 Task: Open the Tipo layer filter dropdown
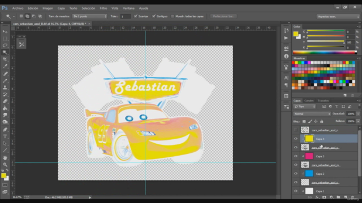click(x=304, y=107)
